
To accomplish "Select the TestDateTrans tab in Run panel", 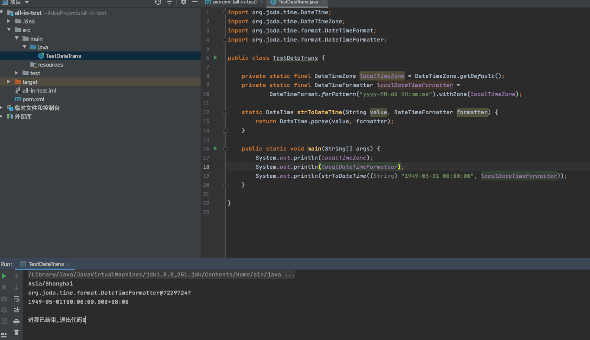I will click(x=46, y=264).
